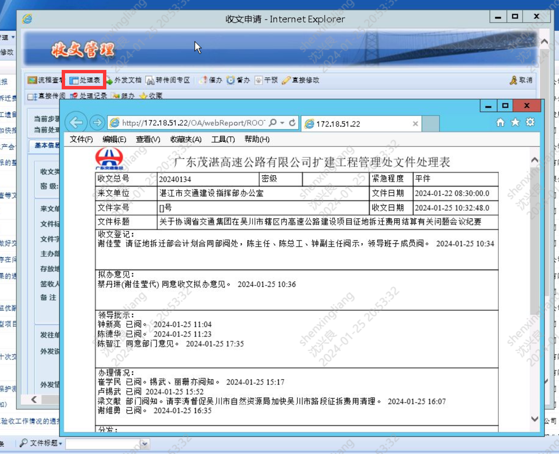Click the 陈智江 同意部门意见 entry
559x454 pixels.
click(x=170, y=344)
